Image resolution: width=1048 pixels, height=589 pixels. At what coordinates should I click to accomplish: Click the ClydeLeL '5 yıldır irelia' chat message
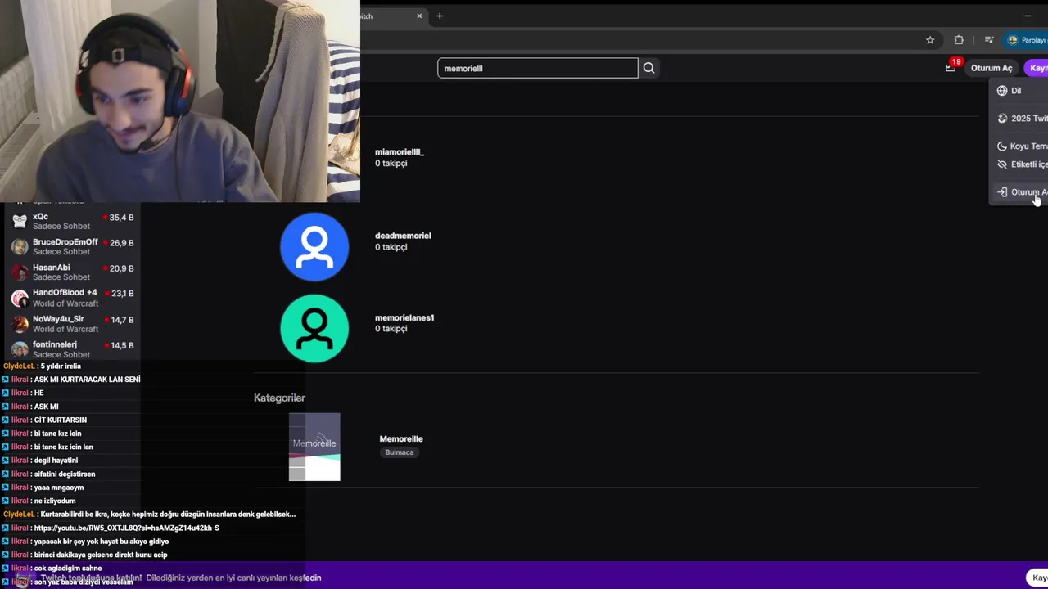coord(42,366)
